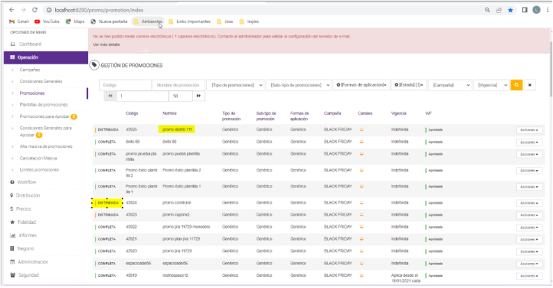
Task: Open the Ambientes bookmarks folder
Action: 147,22
